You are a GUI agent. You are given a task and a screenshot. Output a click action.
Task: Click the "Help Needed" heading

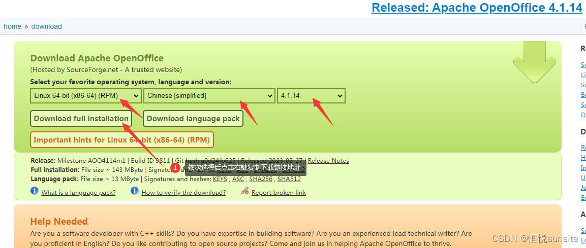[x=59, y=222]
